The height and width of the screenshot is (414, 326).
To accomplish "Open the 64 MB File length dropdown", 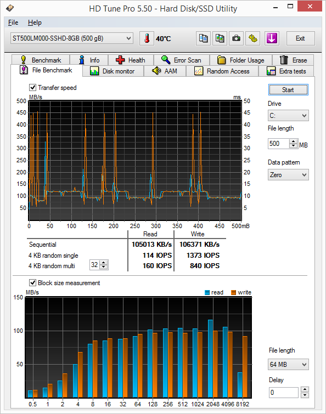I will (288, 364).
